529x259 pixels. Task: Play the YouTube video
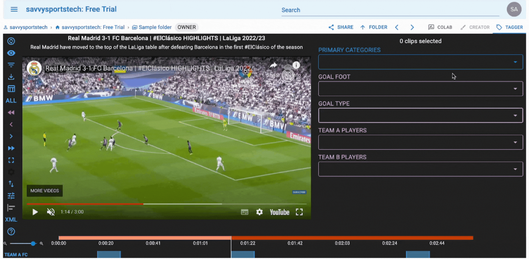35,212
